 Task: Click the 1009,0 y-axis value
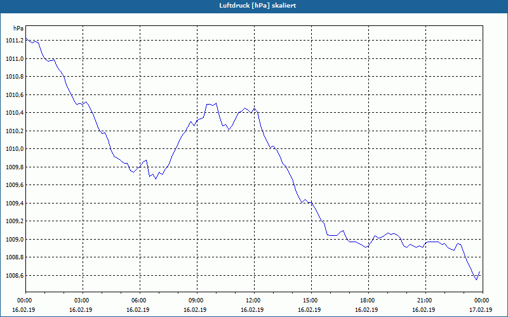[x=15, y=240]
